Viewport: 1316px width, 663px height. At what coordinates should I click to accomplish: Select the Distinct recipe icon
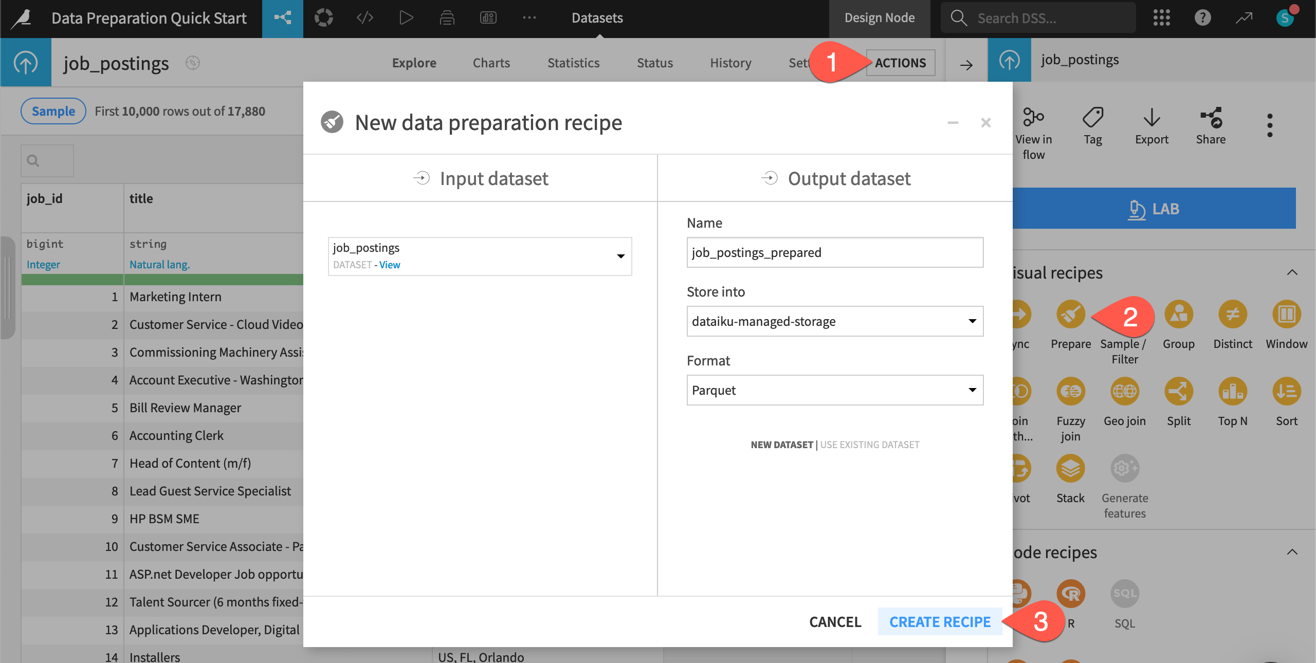[1233, 315]
